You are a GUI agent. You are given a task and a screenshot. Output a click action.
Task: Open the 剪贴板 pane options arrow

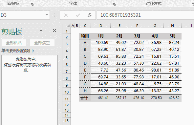41,31
